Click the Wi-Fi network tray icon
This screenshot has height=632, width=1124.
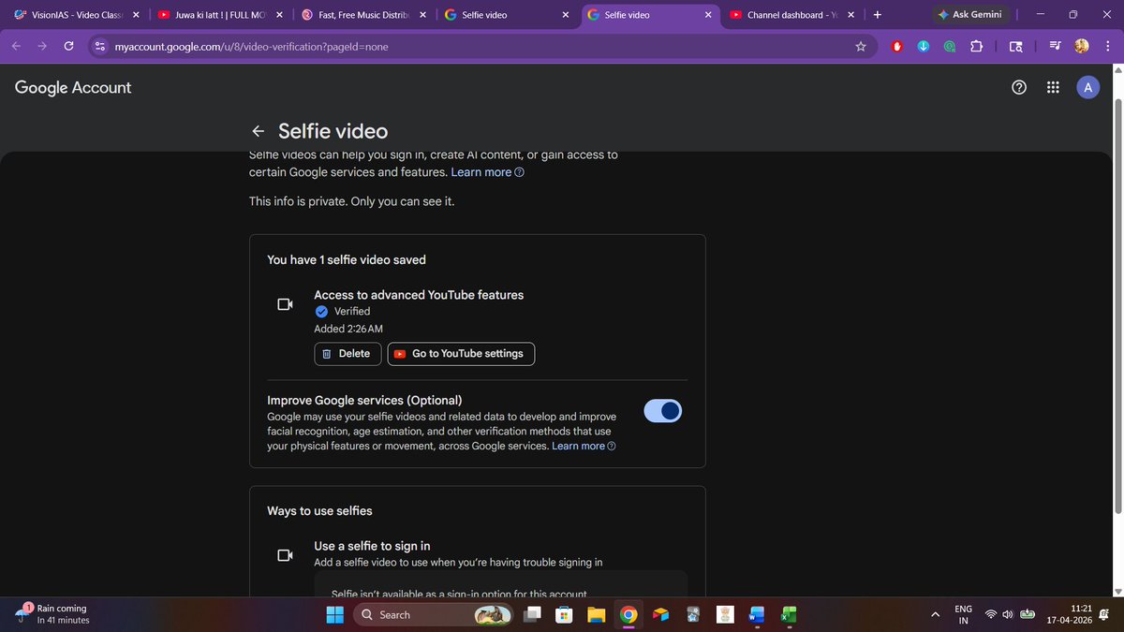click(x=991, y=614)
